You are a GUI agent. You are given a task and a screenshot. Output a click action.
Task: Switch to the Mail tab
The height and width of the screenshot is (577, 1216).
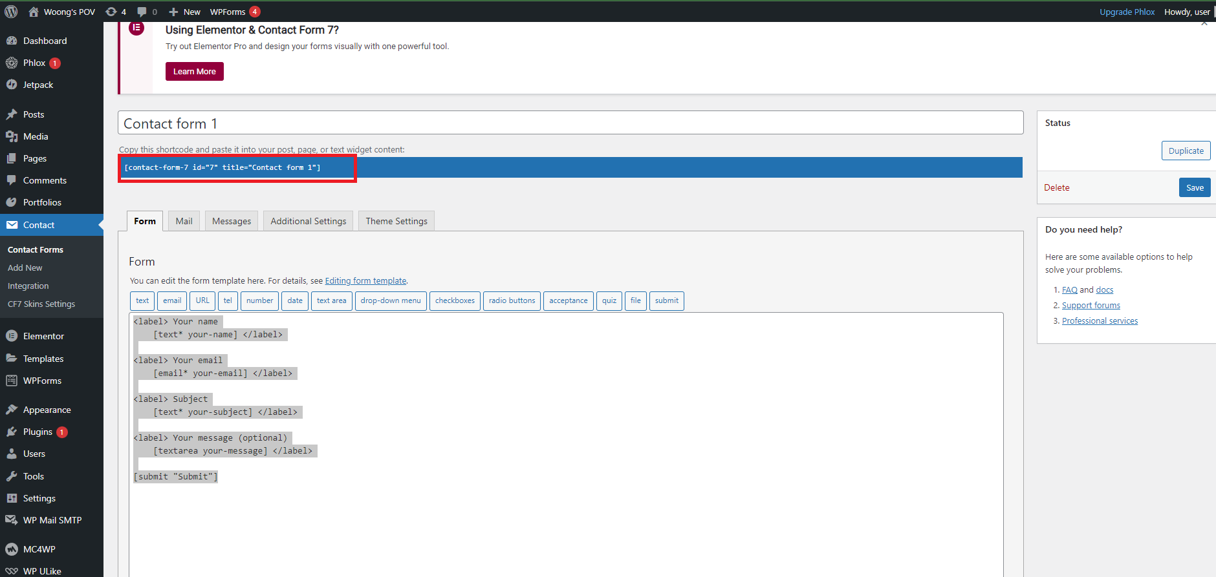coord(184,221)
